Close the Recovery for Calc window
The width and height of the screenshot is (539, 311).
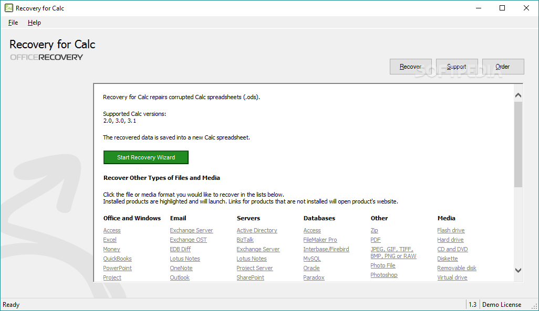[x=526, y=8]
